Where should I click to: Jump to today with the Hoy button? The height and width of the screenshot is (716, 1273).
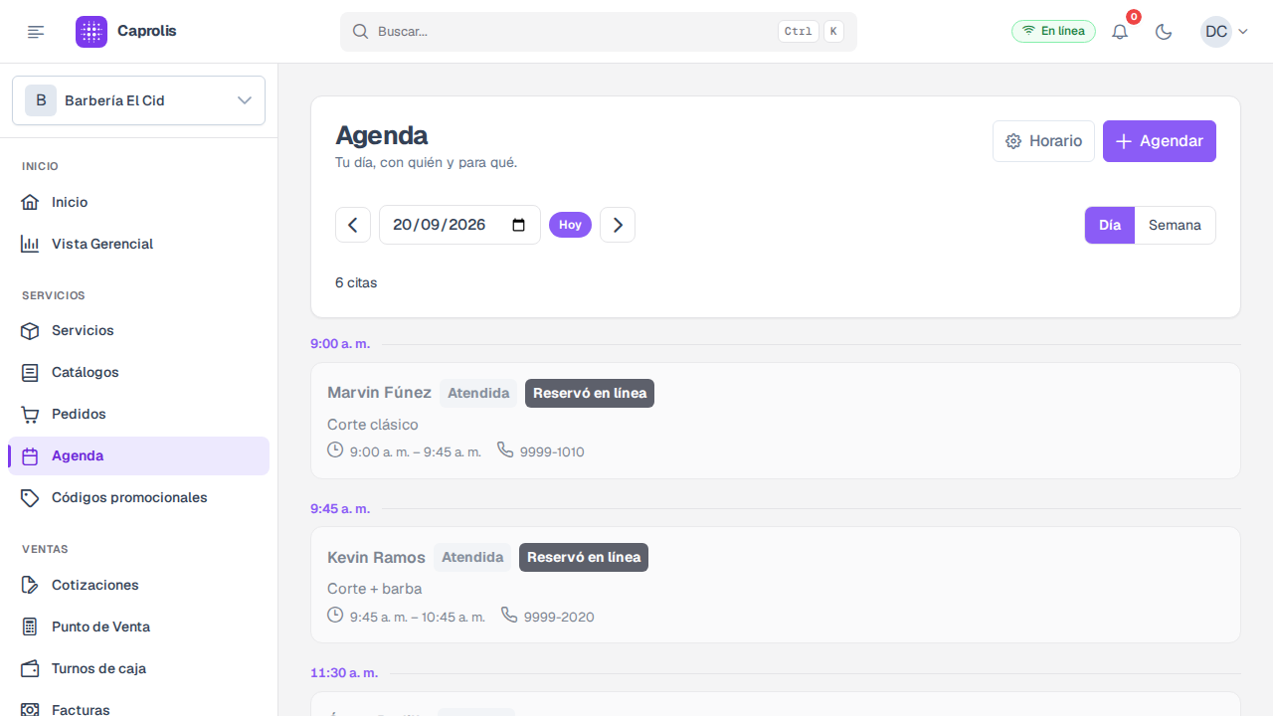[570, 225]
